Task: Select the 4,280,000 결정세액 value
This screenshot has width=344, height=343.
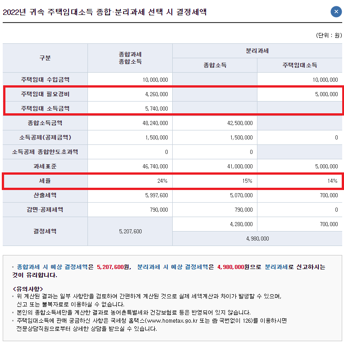Action: coord(241,224)
